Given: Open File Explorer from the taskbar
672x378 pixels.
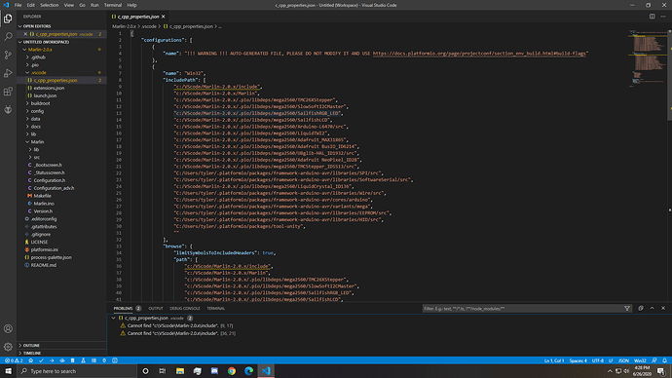Looking at the screenshot, I should coord(180,371).
